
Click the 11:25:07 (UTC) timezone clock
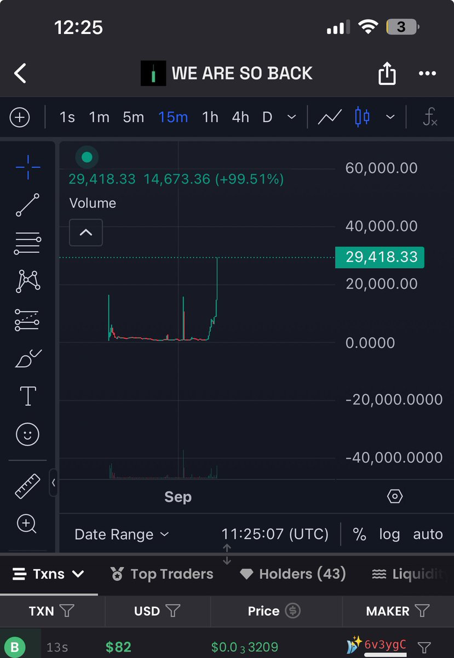(x=275, y=534)
